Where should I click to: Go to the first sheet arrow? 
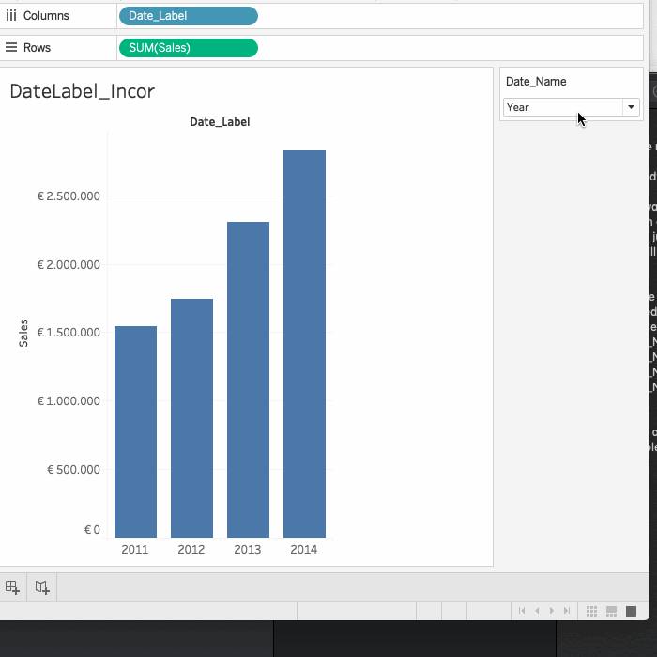tap(522, 611)
